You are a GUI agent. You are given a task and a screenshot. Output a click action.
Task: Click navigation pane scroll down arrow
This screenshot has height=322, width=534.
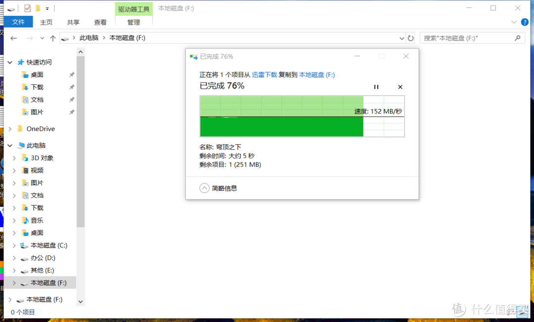click(x=81, y=301)
